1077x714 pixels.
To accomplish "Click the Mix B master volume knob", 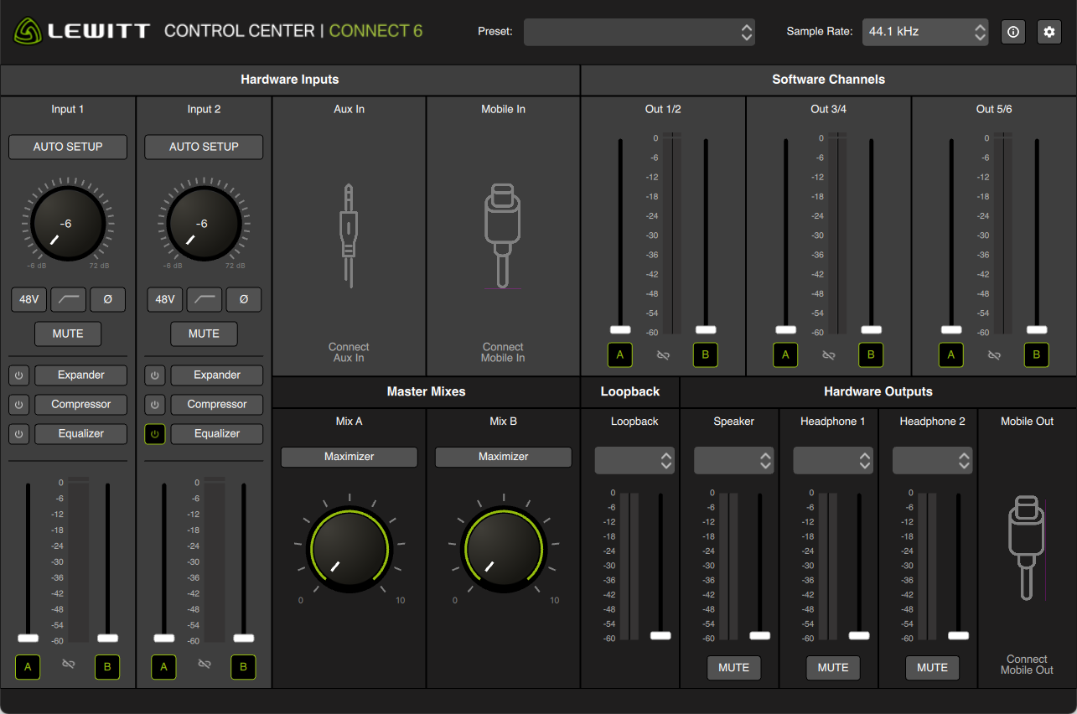I will tap(503, 549).
